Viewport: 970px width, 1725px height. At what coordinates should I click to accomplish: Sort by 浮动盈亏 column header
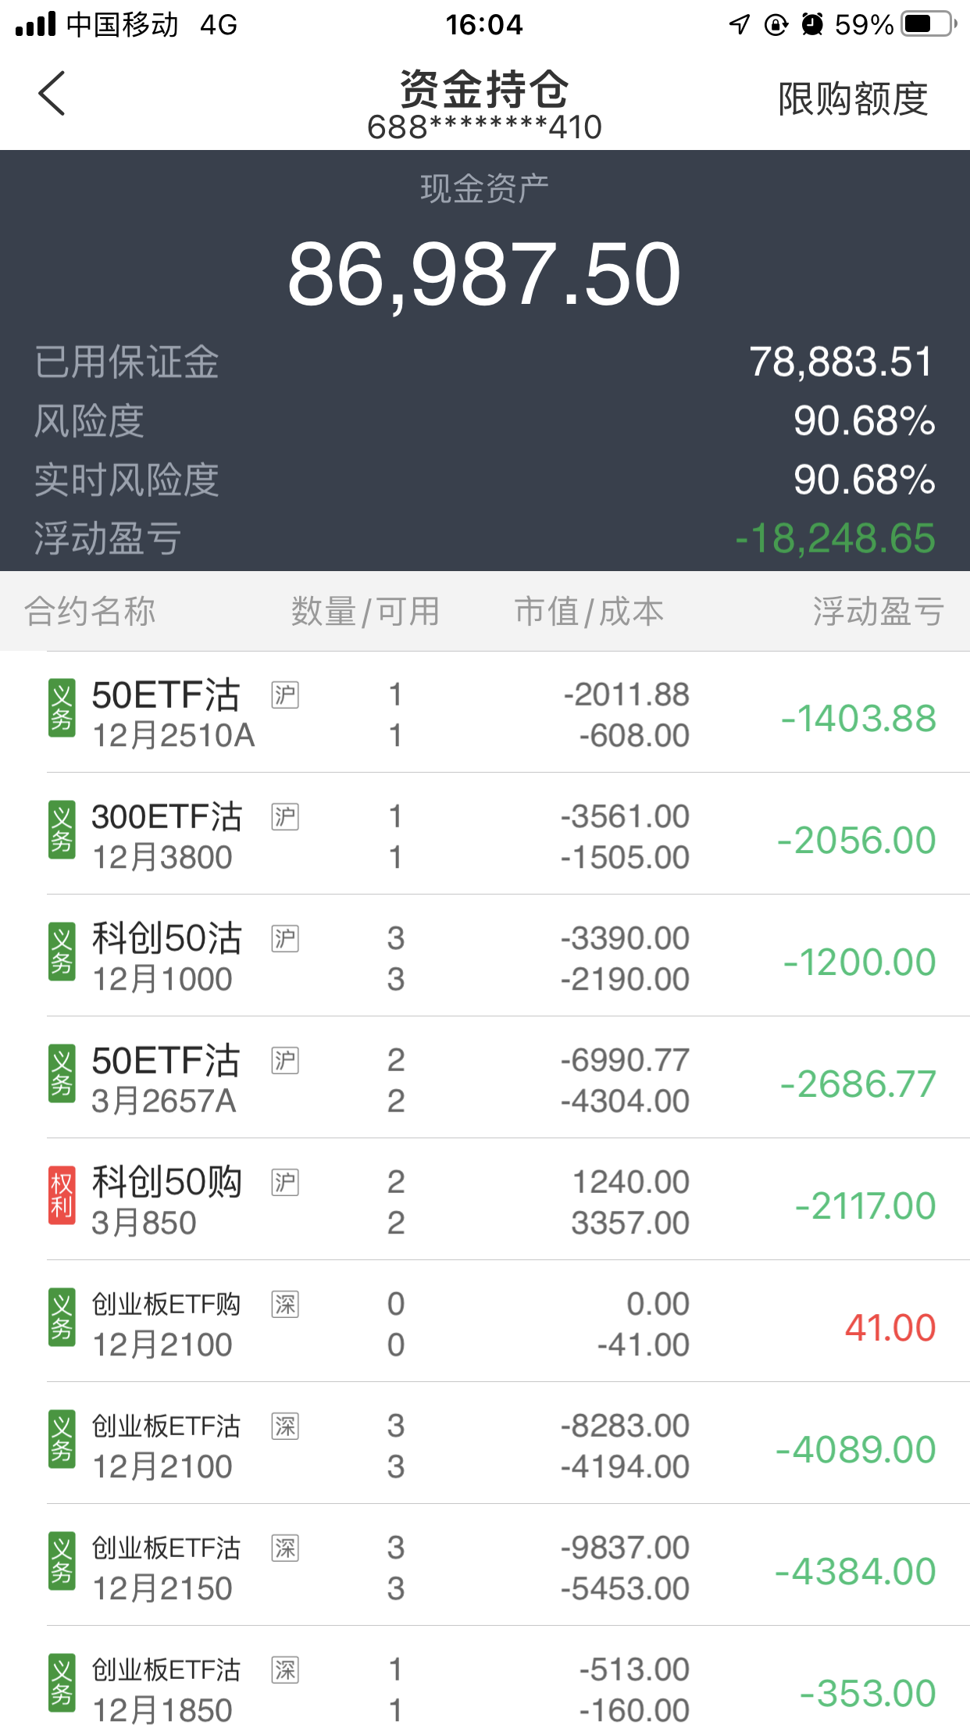click(x=878, y=611)
